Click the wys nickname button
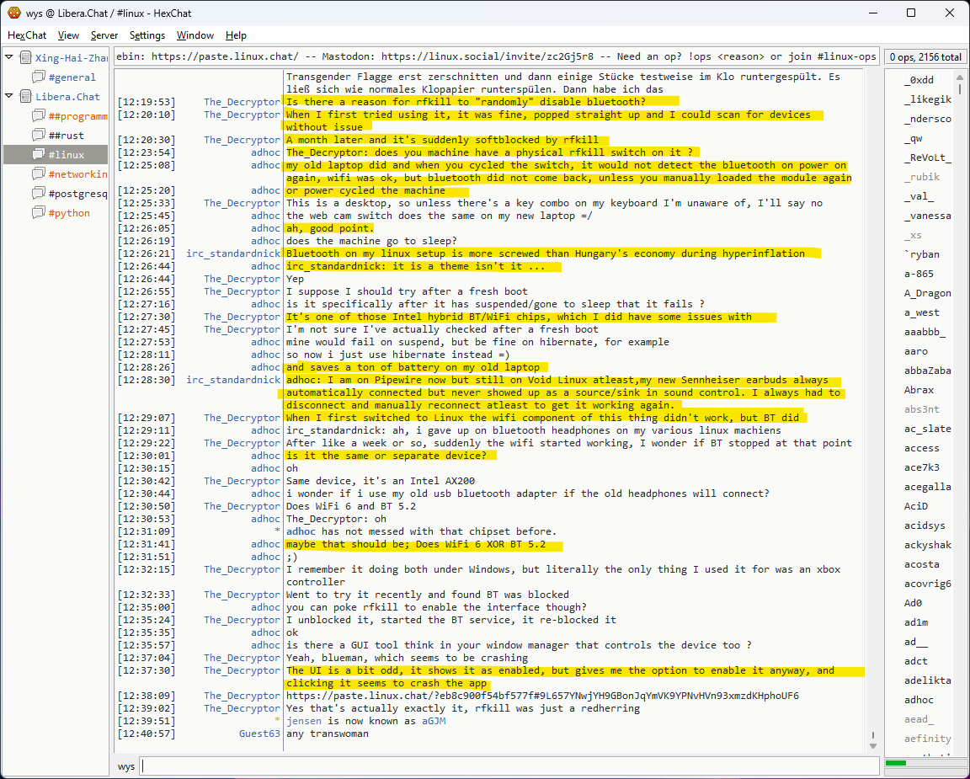Image resolution: width=970 pixels, height=779 pixels. (x=126, y=766)
